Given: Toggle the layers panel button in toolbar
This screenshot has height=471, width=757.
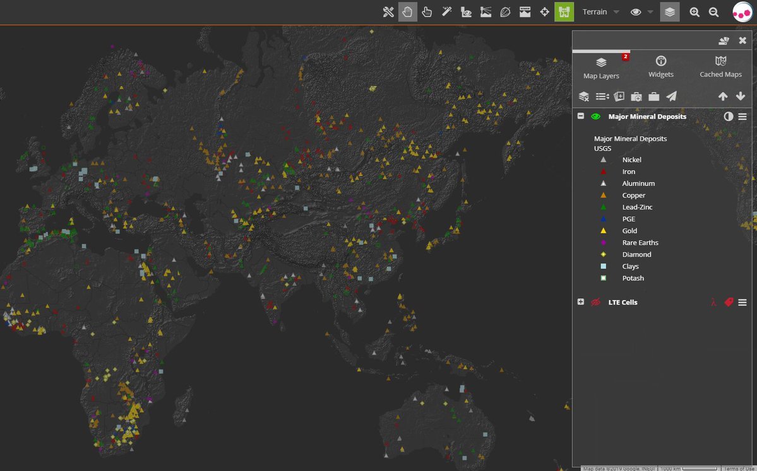Looking at the screenshot, I should coord(670,12).
